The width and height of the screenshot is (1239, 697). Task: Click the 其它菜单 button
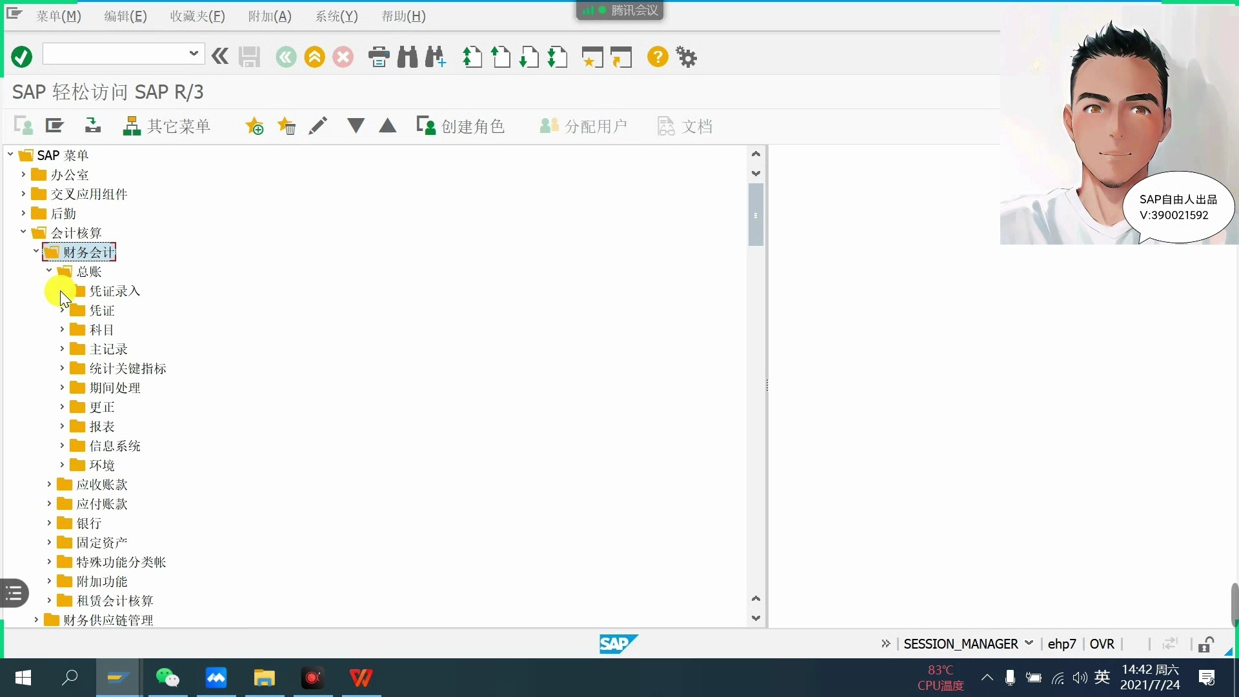click(x=167, y=126)
